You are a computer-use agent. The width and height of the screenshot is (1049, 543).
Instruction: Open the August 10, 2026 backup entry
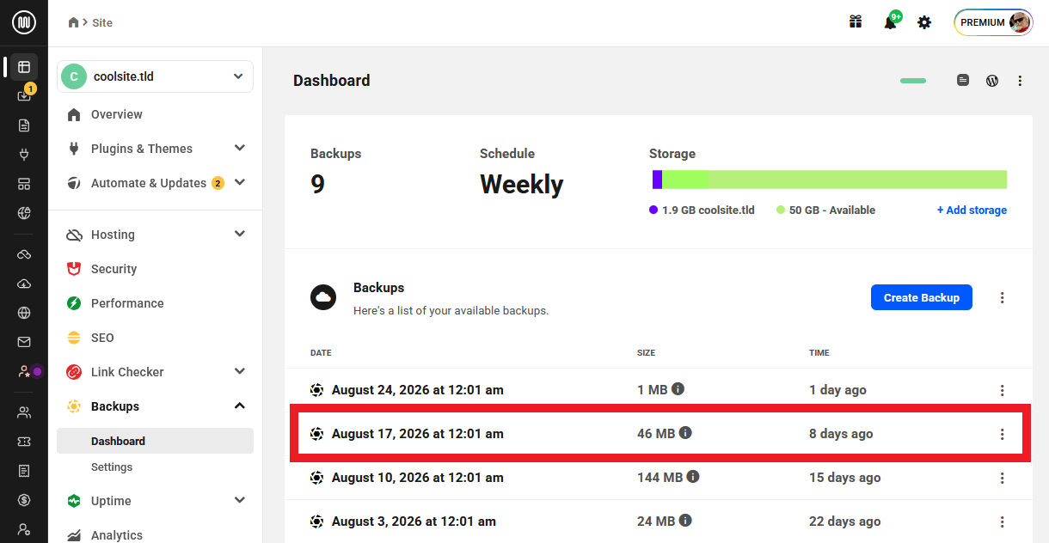(x=658, y=478)
